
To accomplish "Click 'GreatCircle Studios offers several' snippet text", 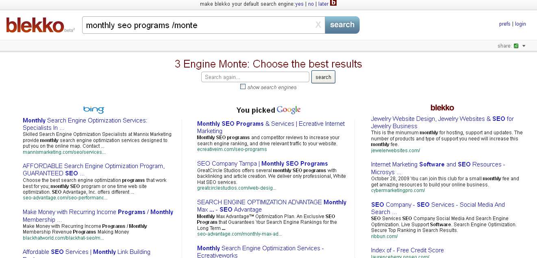I will (272, 176).
